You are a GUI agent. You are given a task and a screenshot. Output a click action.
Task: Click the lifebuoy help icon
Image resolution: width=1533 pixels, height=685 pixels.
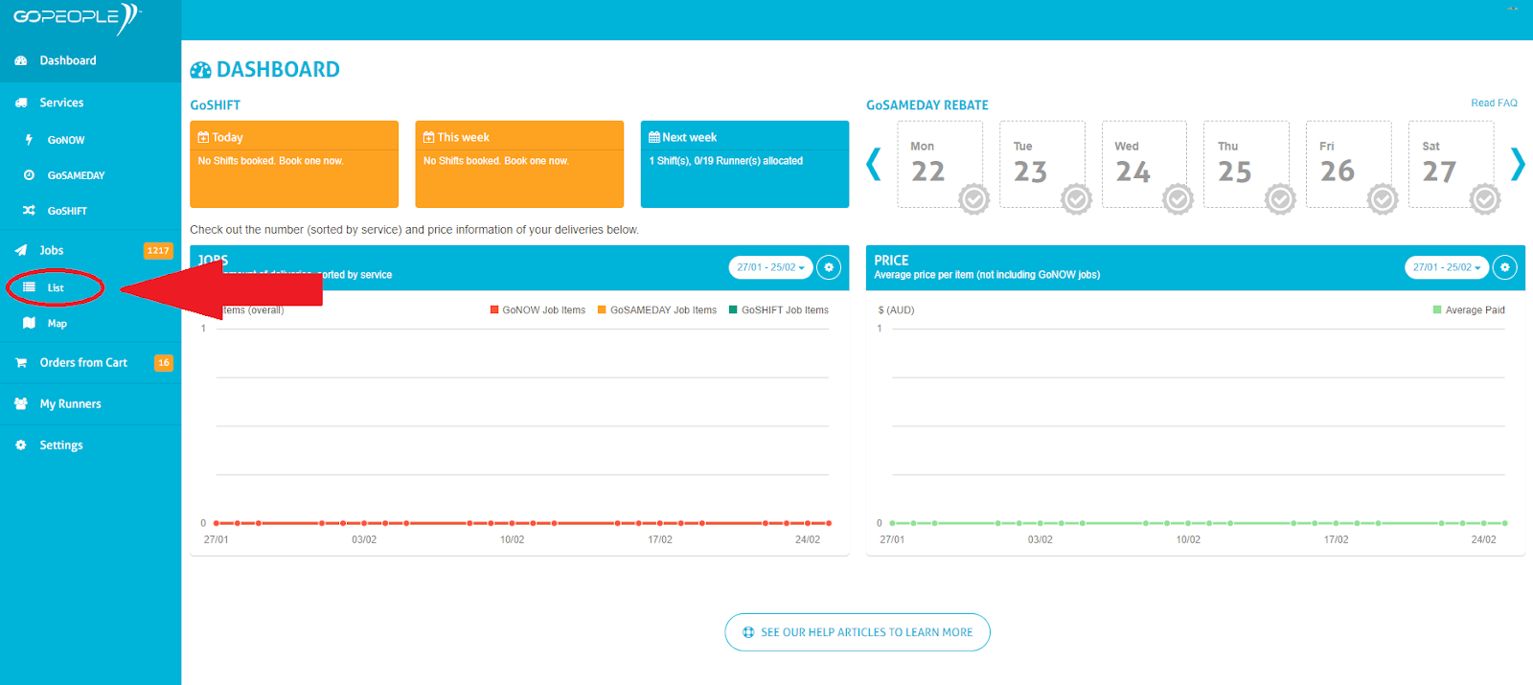pos(748,632)
